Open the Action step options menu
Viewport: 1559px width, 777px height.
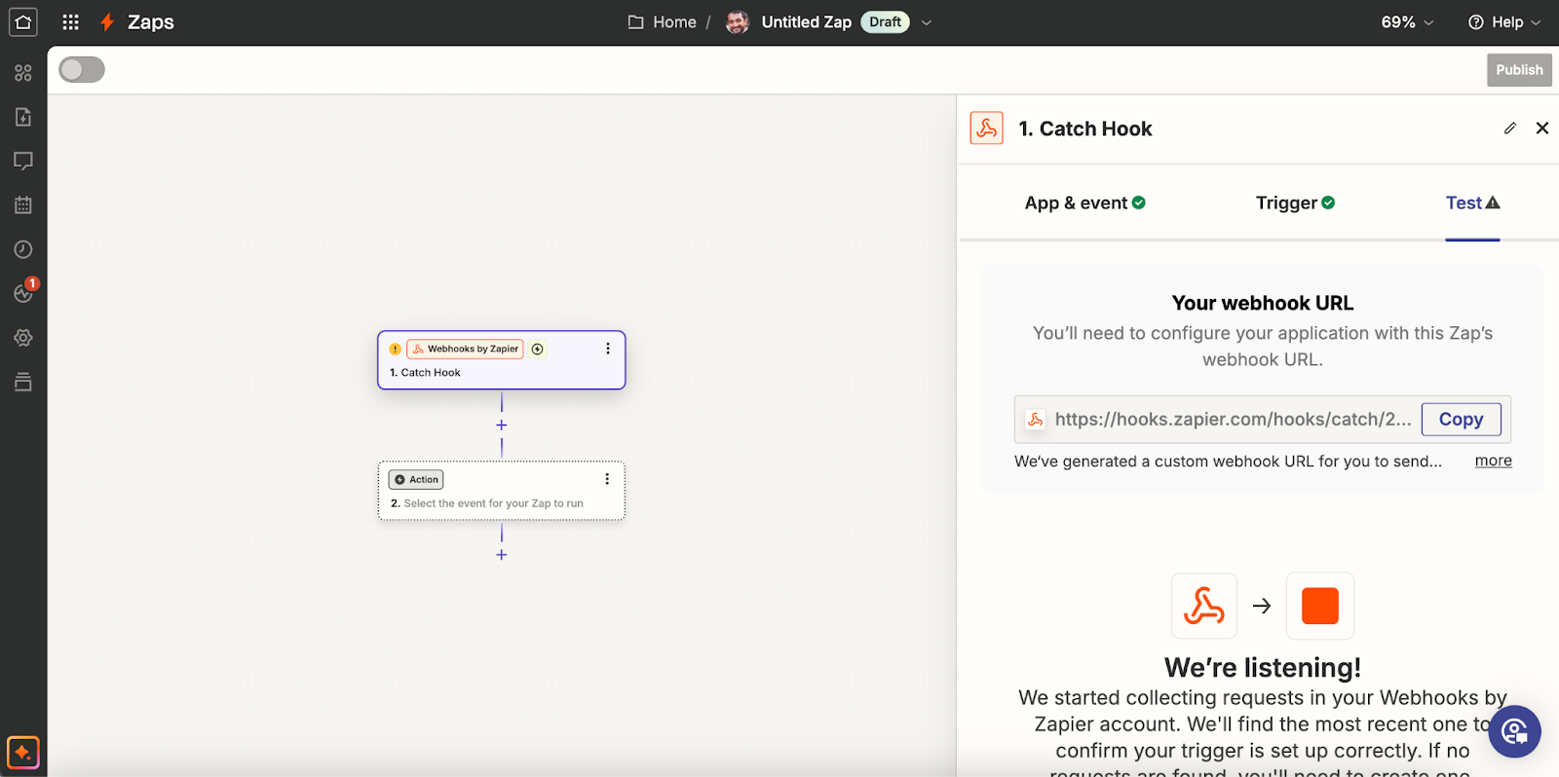(x=607, y=479)
